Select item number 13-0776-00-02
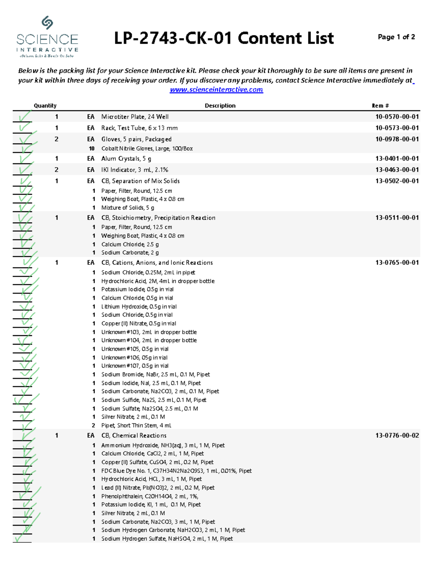 [x=397, y=435]
